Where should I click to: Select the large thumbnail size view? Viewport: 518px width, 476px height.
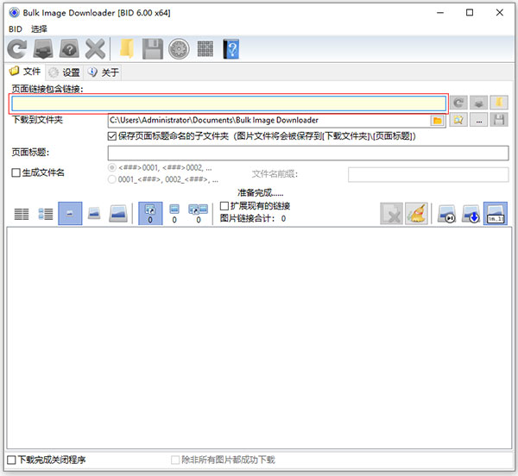coord(118,214)
